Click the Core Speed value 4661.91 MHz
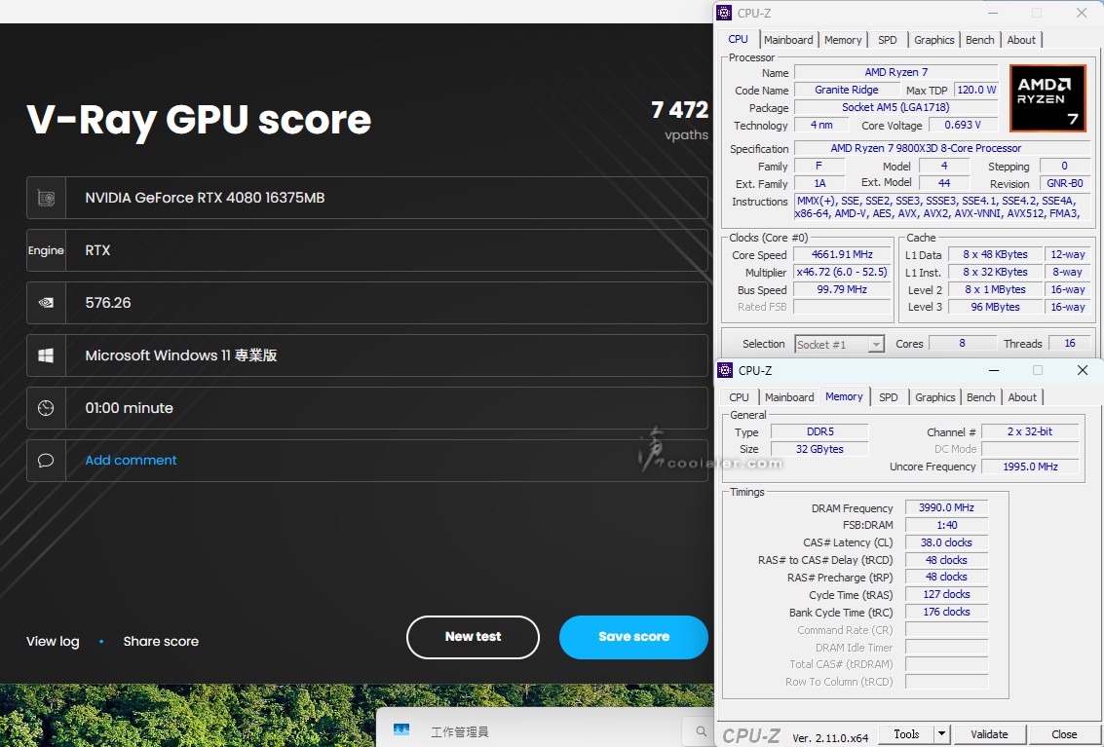The image size is (1104, 747). [842, 255]
